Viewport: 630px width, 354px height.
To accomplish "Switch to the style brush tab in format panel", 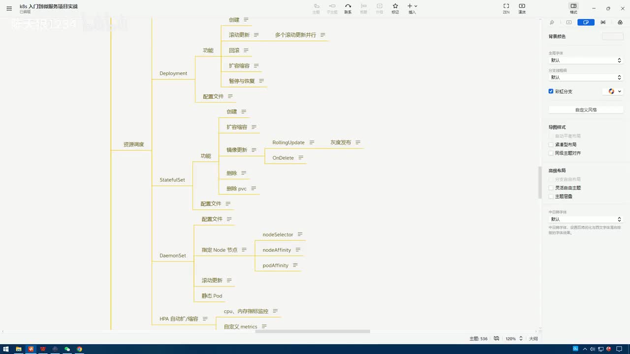I will 552,22.
